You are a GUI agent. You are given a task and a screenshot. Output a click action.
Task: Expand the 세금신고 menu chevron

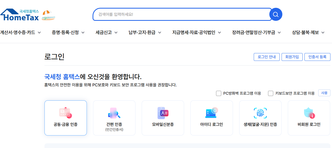pos(116,33)
